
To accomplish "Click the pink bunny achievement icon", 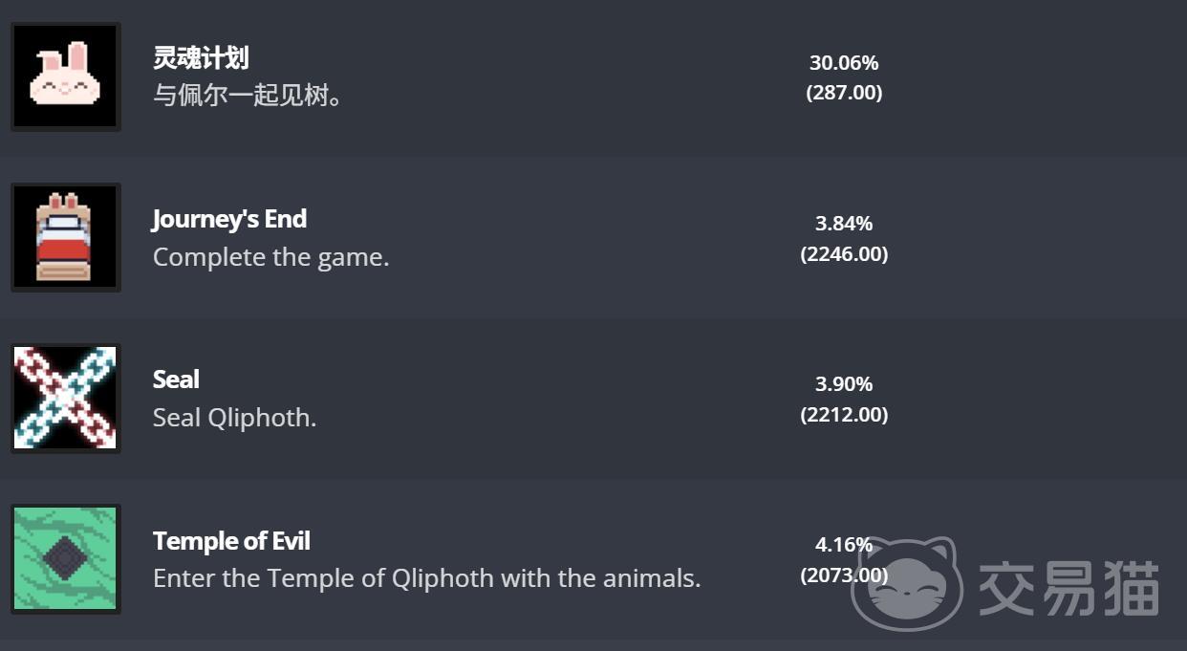I will [66, 76].
